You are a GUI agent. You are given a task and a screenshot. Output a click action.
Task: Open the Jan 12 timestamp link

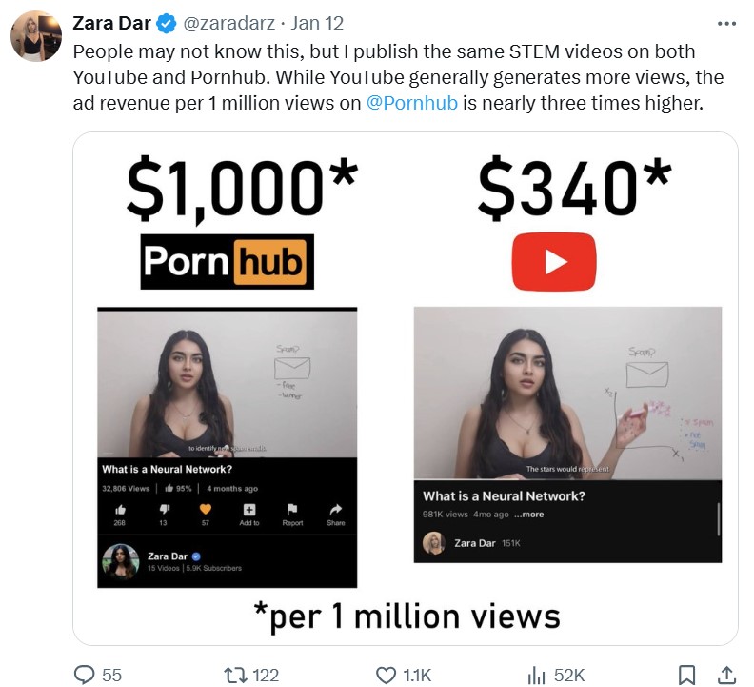317,23
